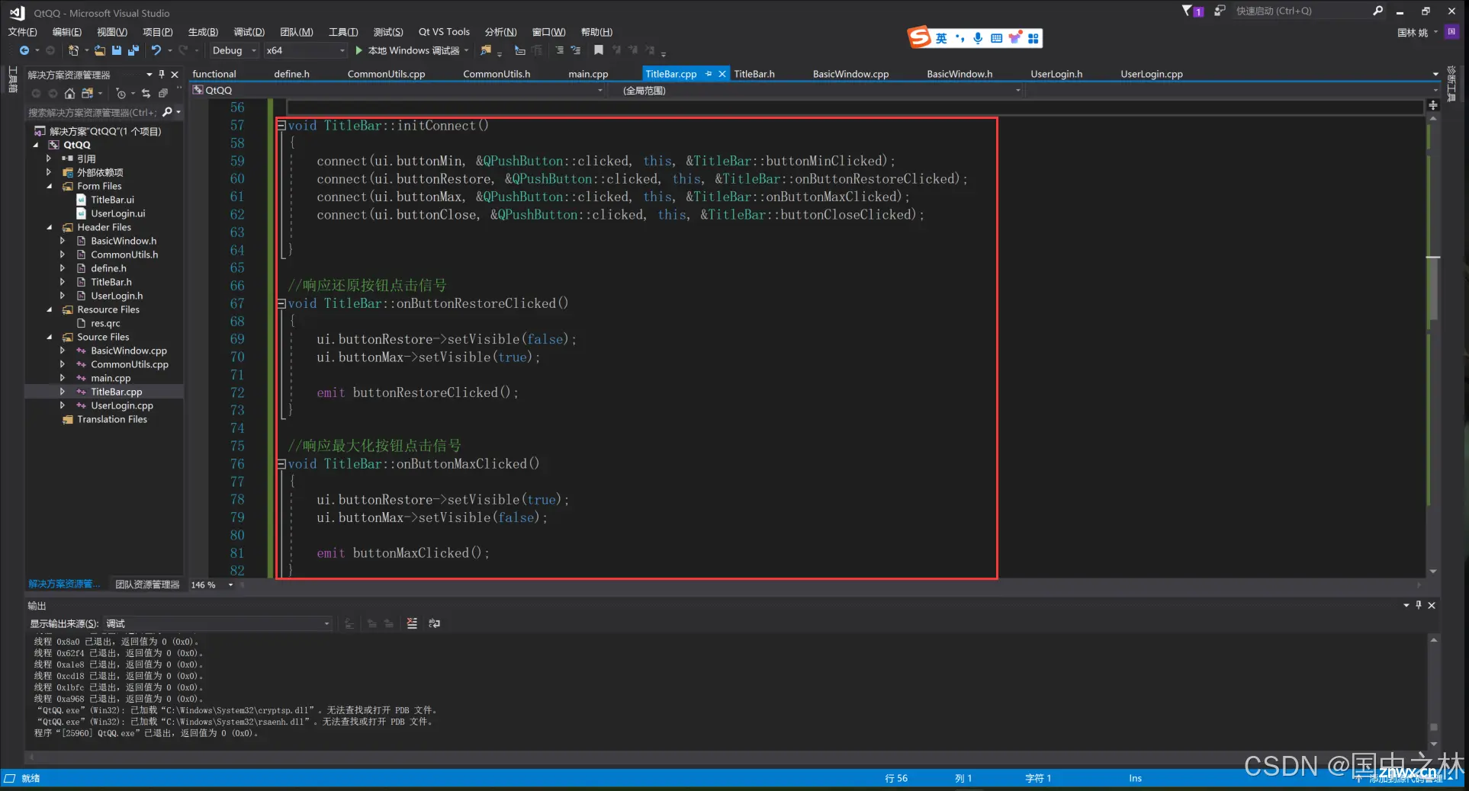
Task: Select CommonUtils.h in Header Files
Action: 124,255
